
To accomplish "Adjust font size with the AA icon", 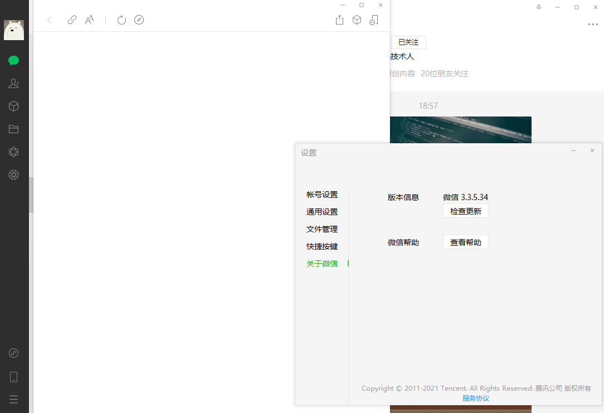I will [x=89, y=20].
